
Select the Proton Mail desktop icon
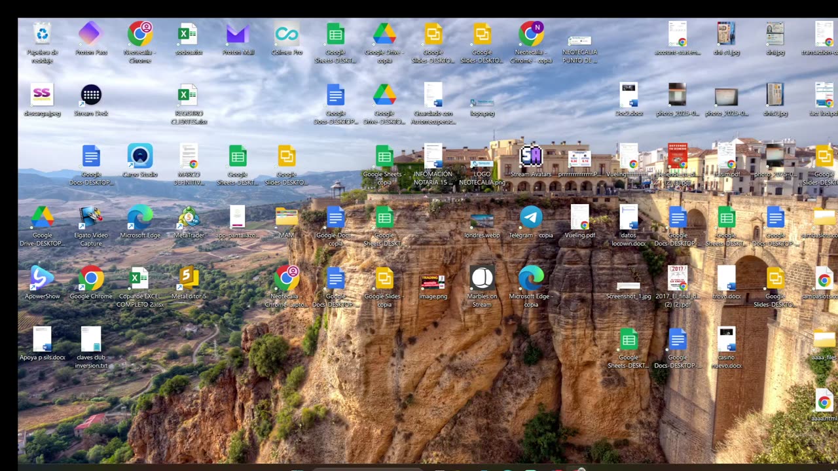tap(238, 34)
